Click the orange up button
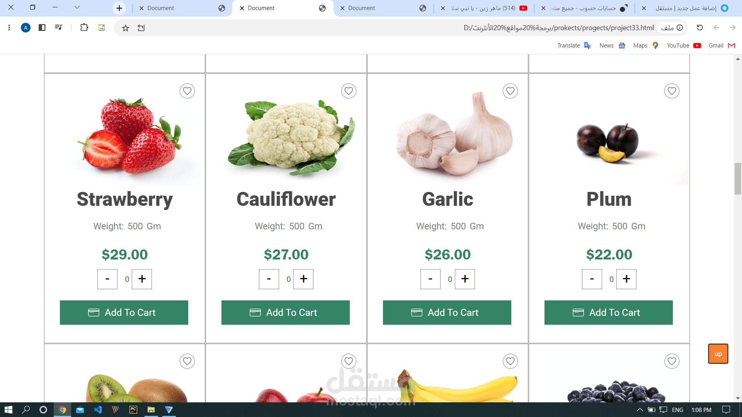This screenshot has width=742, height=417. pos(718,354)
